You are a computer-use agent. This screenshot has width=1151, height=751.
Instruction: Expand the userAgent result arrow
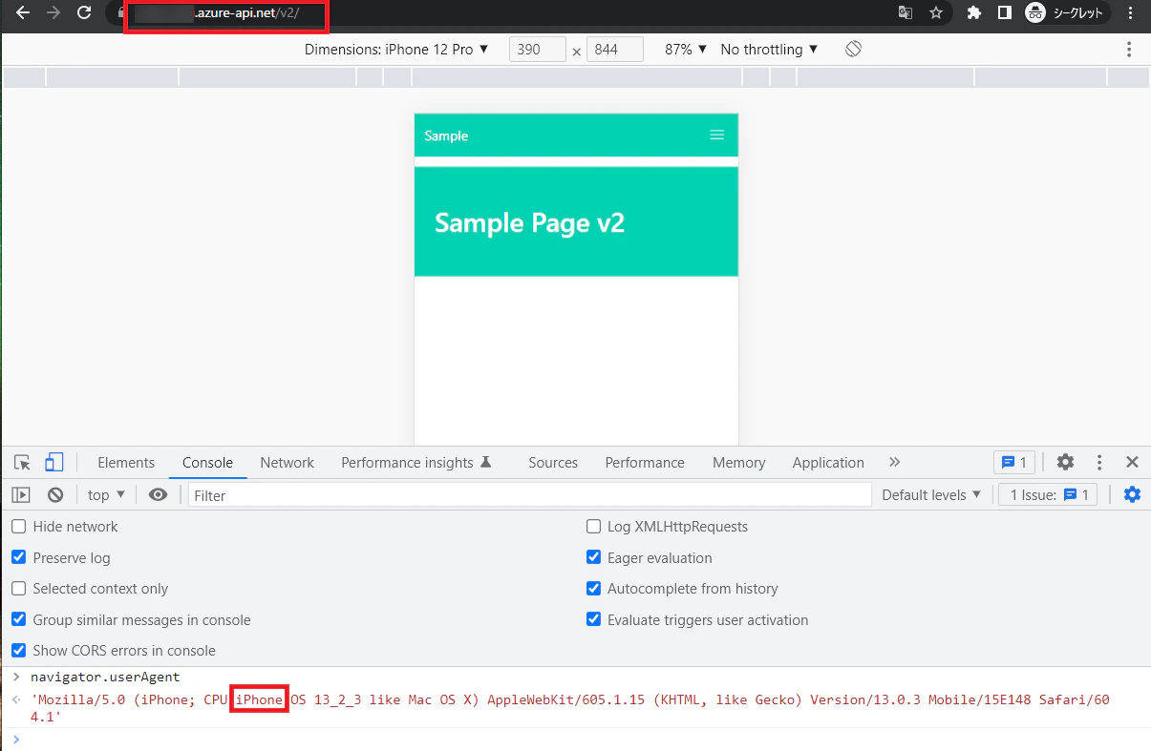(x=15, y=700)
